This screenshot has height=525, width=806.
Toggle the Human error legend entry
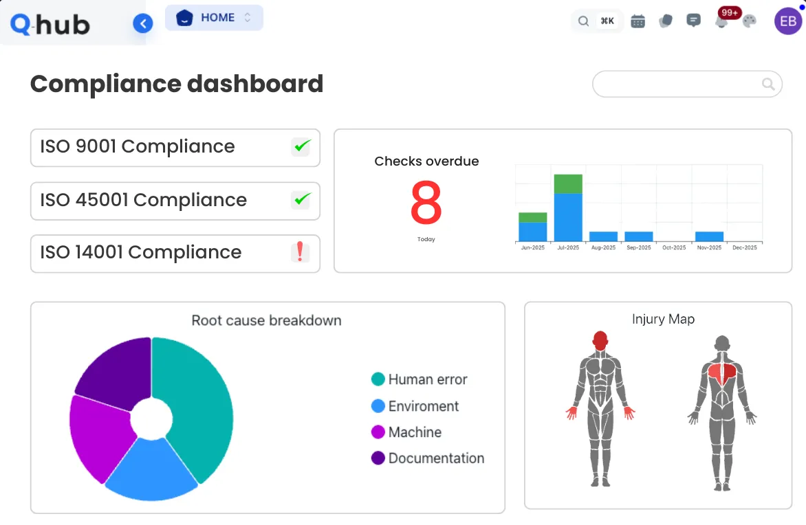(x=420, y=379)
